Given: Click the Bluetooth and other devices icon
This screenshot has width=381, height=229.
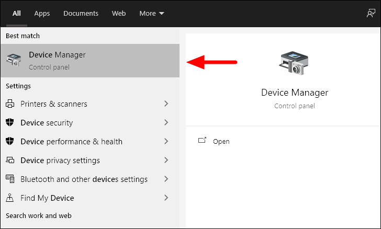Looking at the screenshot, I should coord(9,179).
